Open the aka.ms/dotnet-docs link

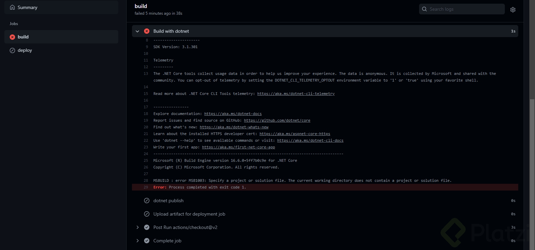tap(233, 114)
